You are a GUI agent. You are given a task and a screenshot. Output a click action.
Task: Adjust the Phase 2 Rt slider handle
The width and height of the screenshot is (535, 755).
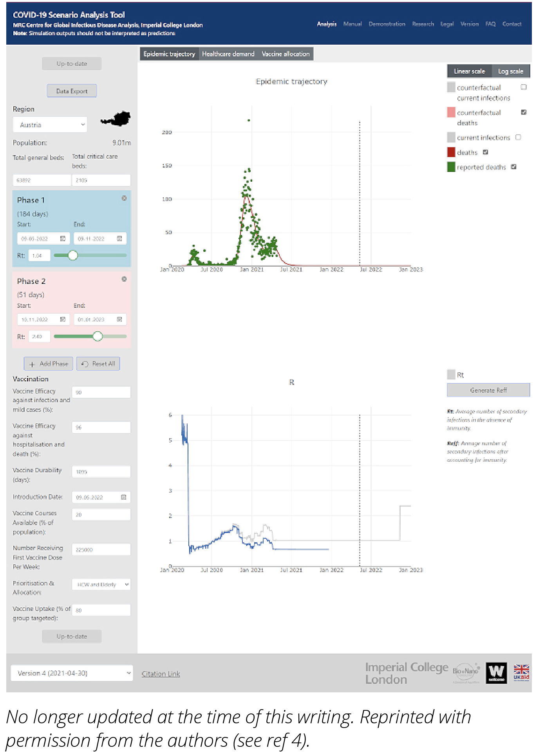point(98,336)
